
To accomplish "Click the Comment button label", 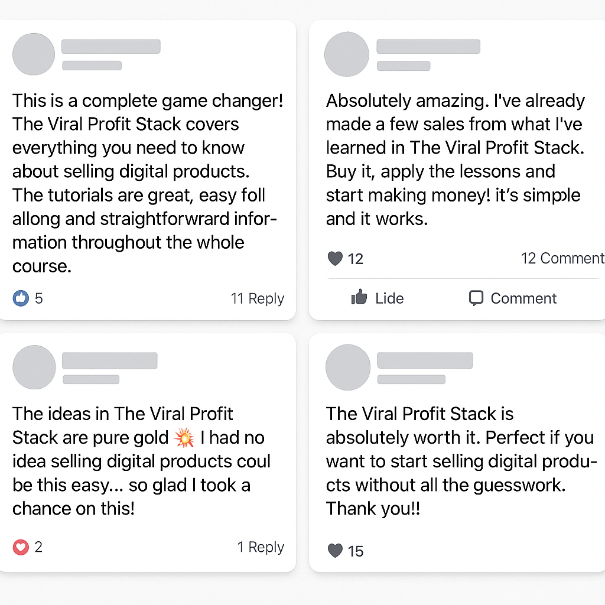I will coord(523,298).
